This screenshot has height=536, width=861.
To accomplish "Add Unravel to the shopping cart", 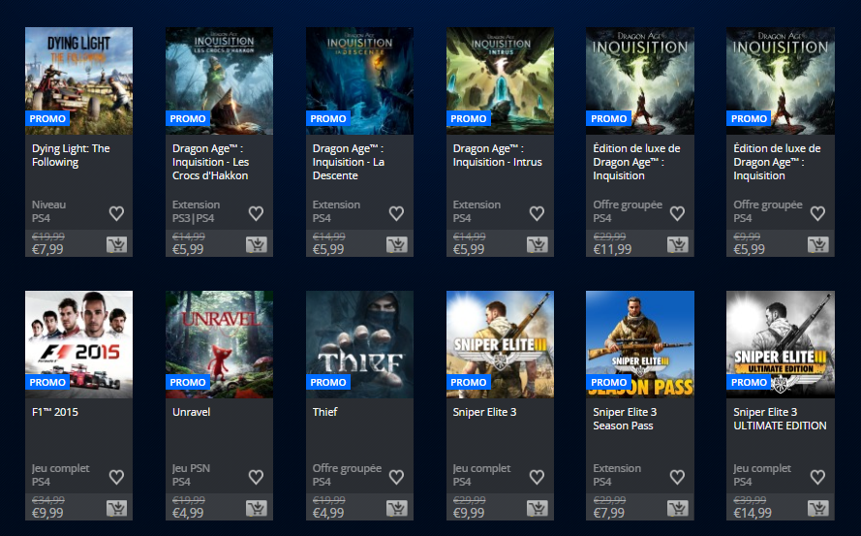I will tap(257, 508).
